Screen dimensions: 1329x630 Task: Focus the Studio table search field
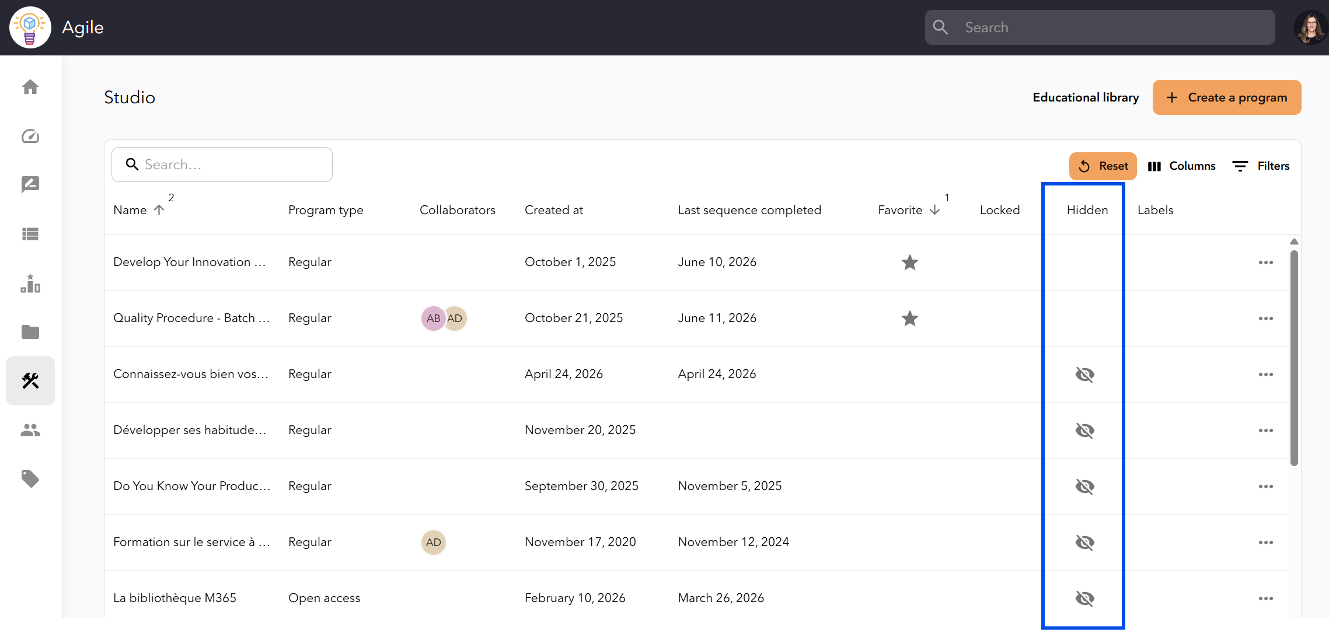[222, 164]
